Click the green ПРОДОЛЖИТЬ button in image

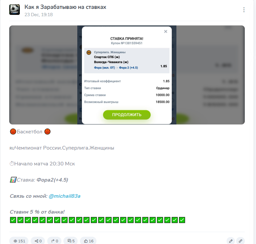pos(127,115)
